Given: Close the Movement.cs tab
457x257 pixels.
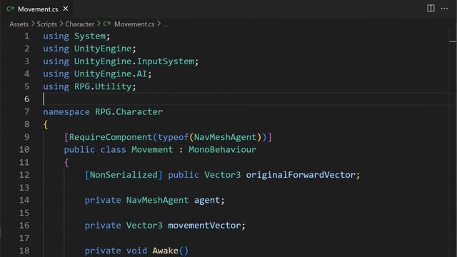Looking at the screenshot, I should click(66, 9).
